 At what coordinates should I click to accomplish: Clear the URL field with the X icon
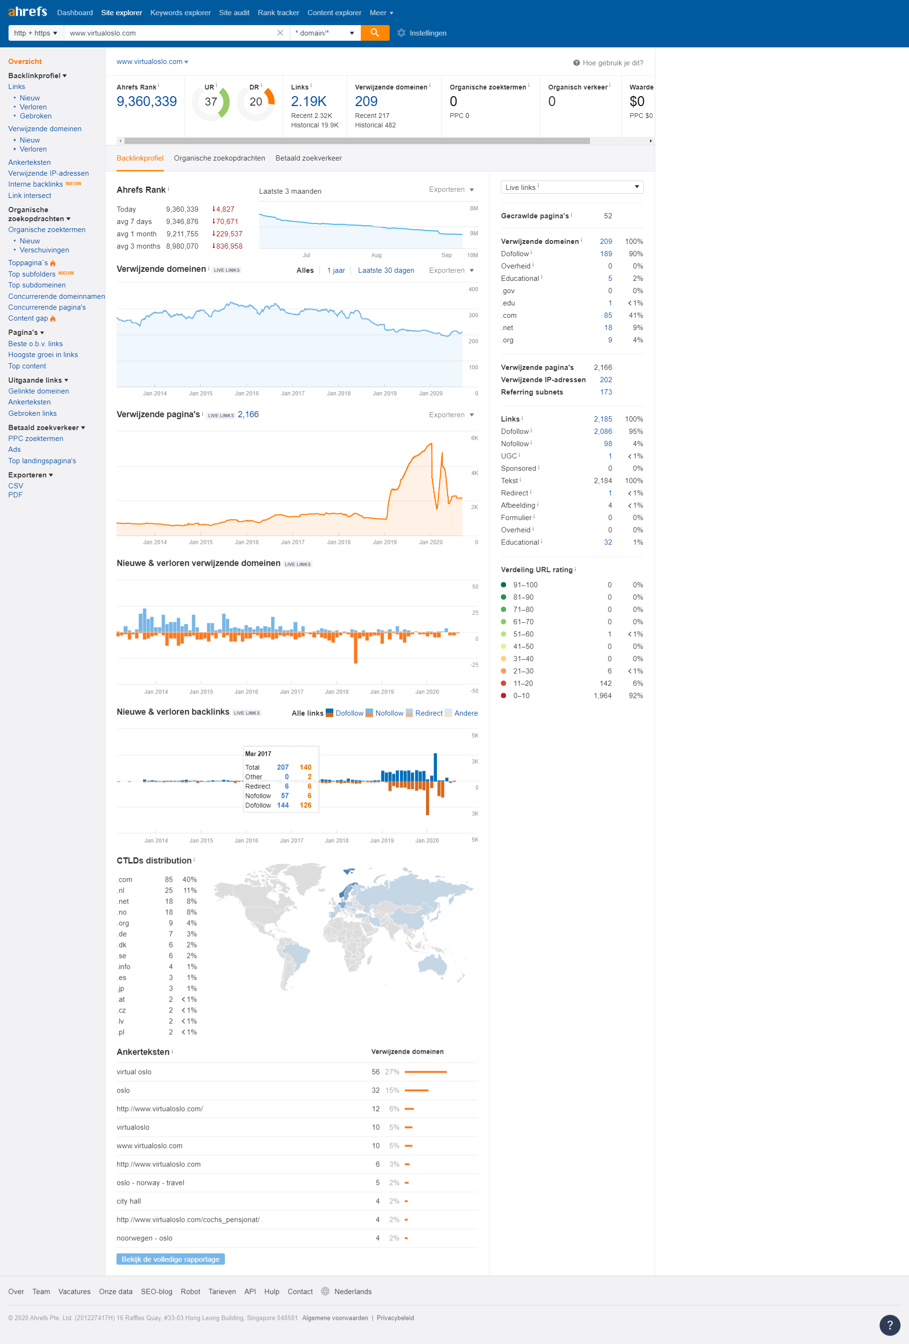click(x=280, y=33)
